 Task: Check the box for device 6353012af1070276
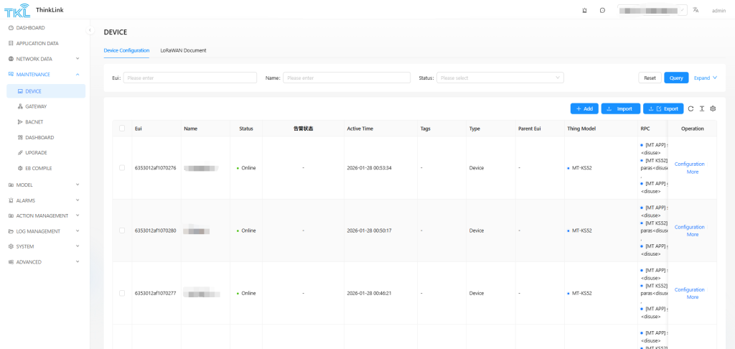point(122,168)
